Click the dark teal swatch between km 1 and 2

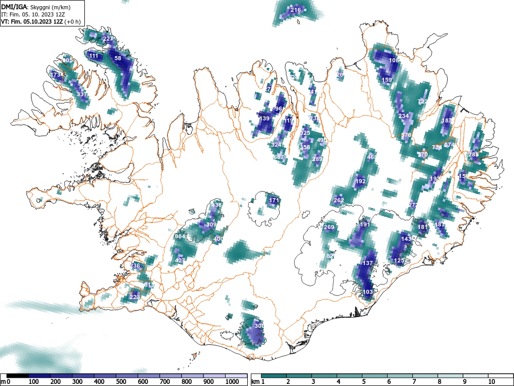coord(274,376)
